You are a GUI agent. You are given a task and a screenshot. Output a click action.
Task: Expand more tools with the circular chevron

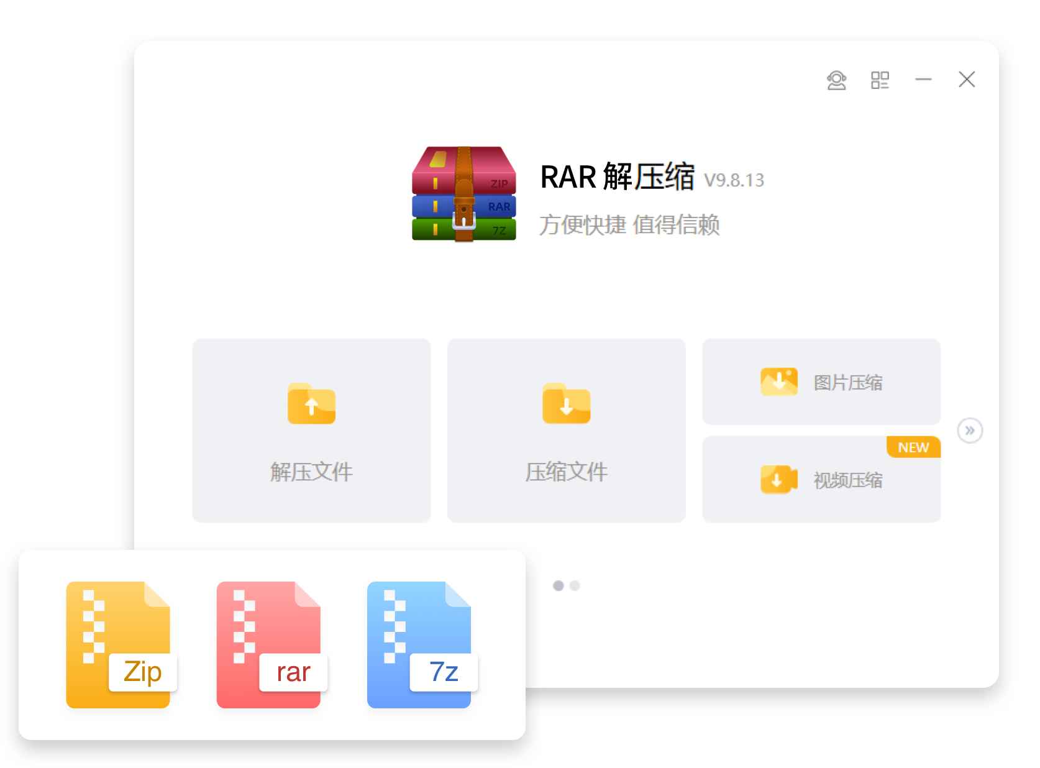(969, 430)
